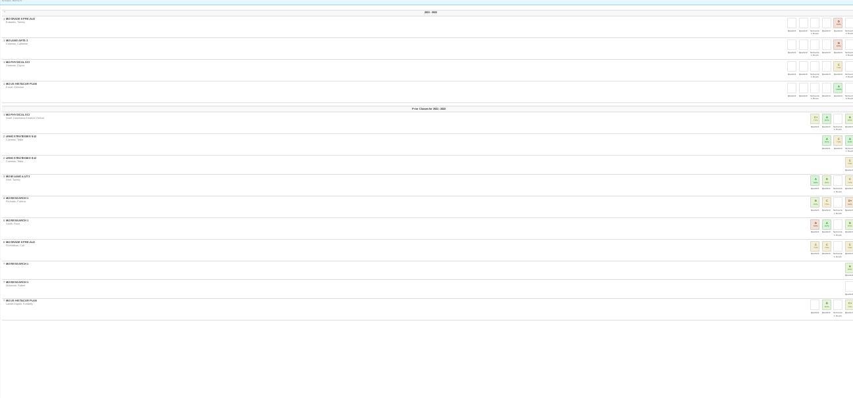Open MJ LANG ARTS 3 class
The height and width of the screenshot is (398, 853).
click(17, 41)
